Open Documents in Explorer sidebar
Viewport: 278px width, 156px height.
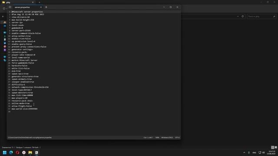click(5, 39)
